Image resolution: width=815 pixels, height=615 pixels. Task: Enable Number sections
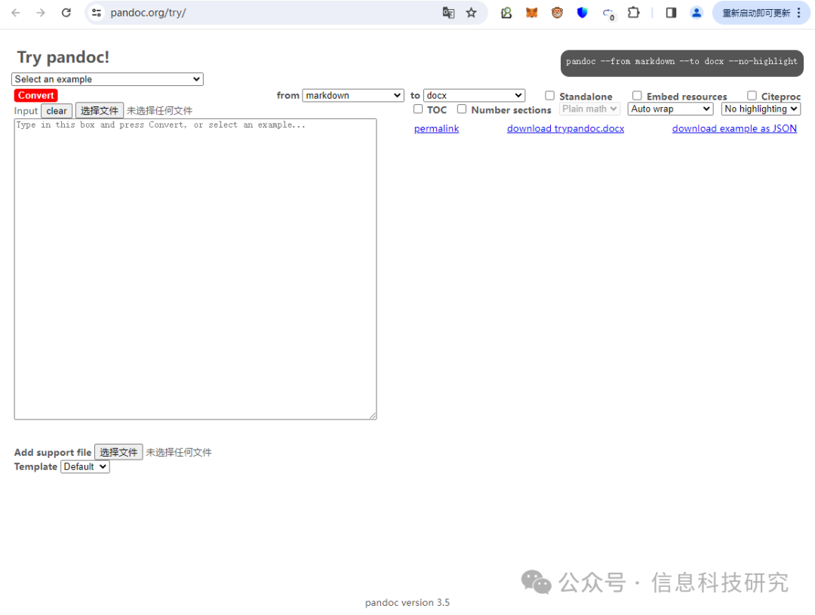pos(461,109)
